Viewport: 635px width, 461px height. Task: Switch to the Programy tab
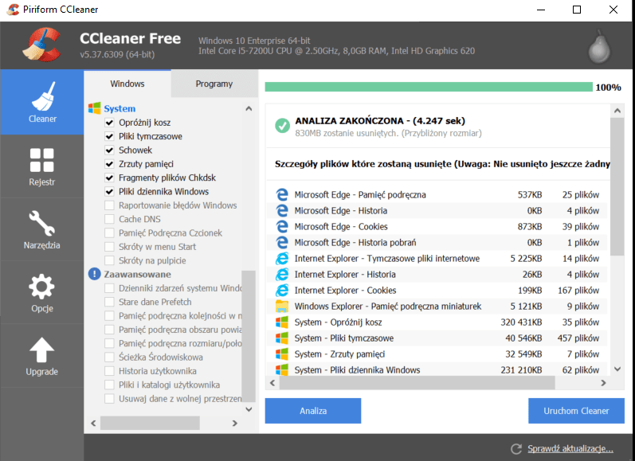tap(214, 84)
